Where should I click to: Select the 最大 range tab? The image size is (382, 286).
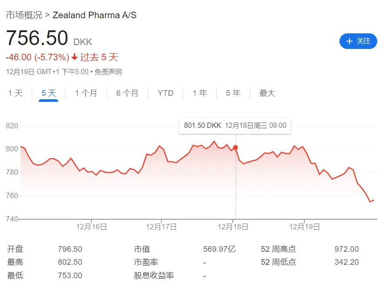pos(267,93)
